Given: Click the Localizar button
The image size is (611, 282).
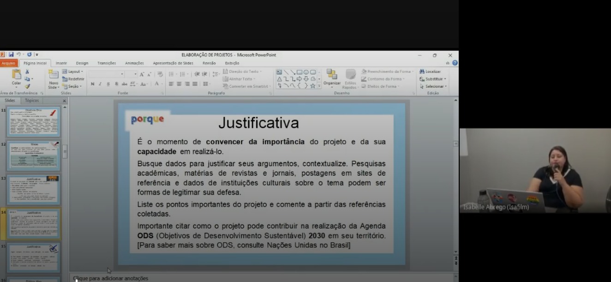Looking at the screenshot, I should point(430,72).
